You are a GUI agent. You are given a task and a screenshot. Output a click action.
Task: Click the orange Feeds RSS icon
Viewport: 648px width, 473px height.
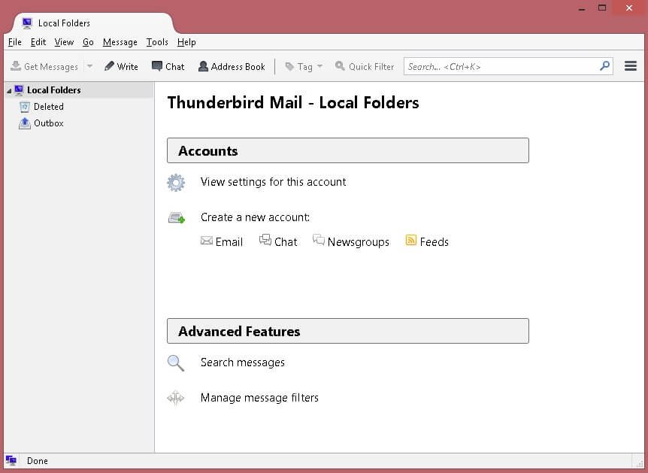click(x=410, y=240)
